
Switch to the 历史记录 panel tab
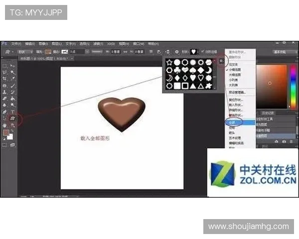[268, 113]
